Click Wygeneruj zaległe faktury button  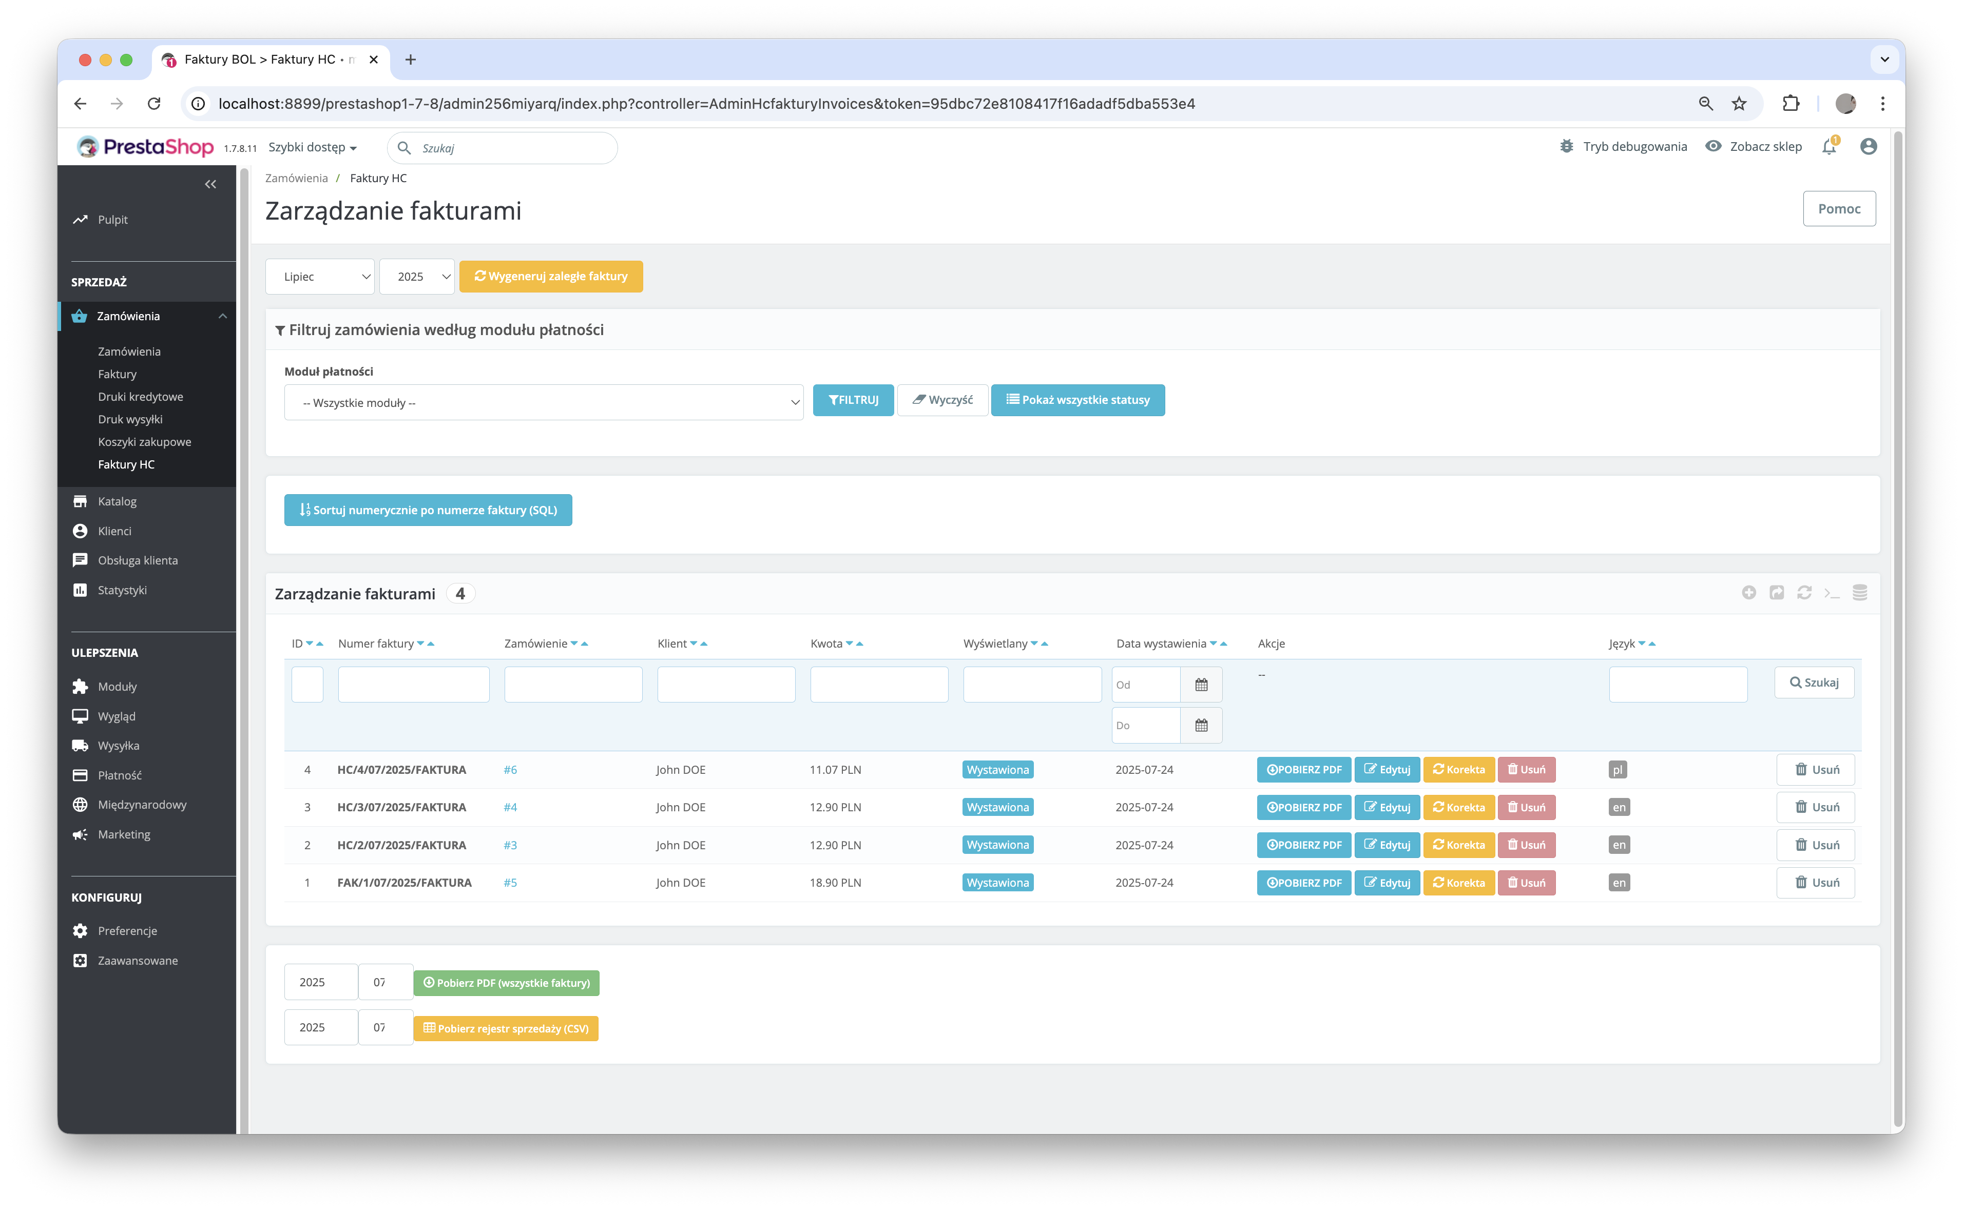pos(551,276)
